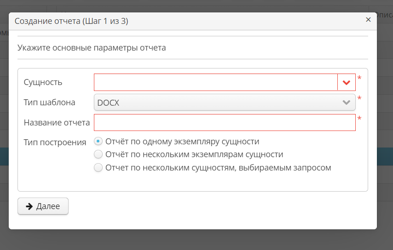Click the arrow icon on Далее button

(29, 206)
